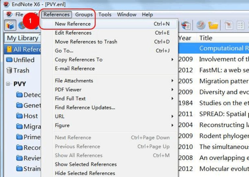
Task: Choose Edit References menu entry
Action: click(x=109, y=33)
